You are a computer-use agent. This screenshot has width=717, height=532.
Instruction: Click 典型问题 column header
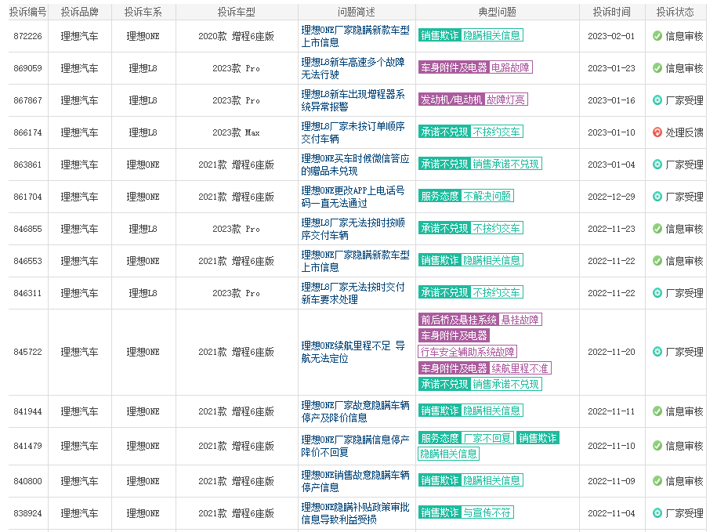(497, 13)
